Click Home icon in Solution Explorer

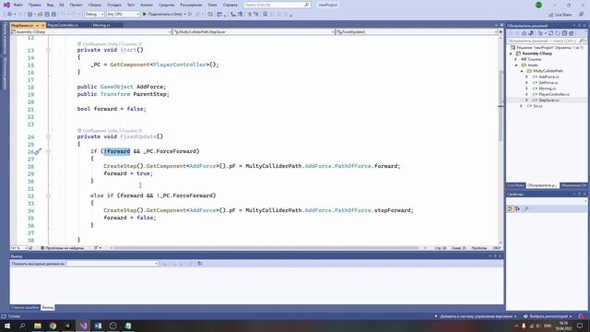(525, 33)
